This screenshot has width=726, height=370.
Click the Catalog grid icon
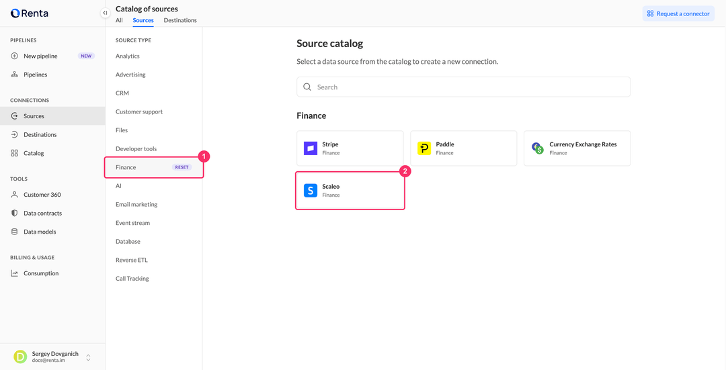[14, 153]
